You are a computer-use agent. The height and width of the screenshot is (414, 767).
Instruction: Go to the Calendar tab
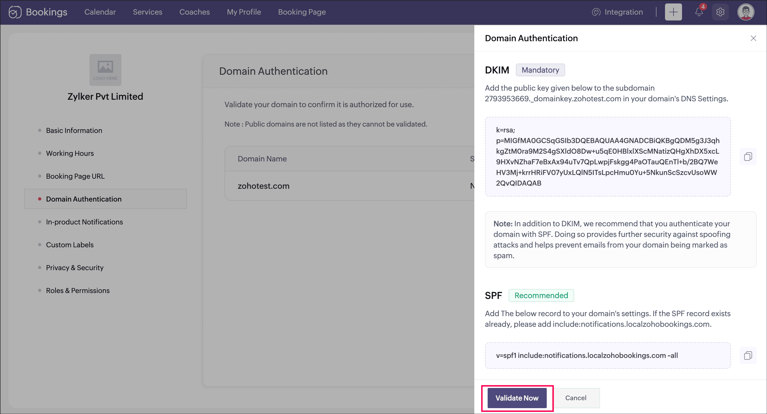click(100, 12)
